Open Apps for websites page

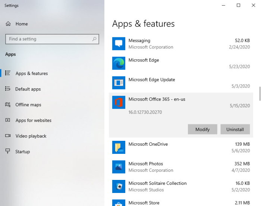point(34,120)
